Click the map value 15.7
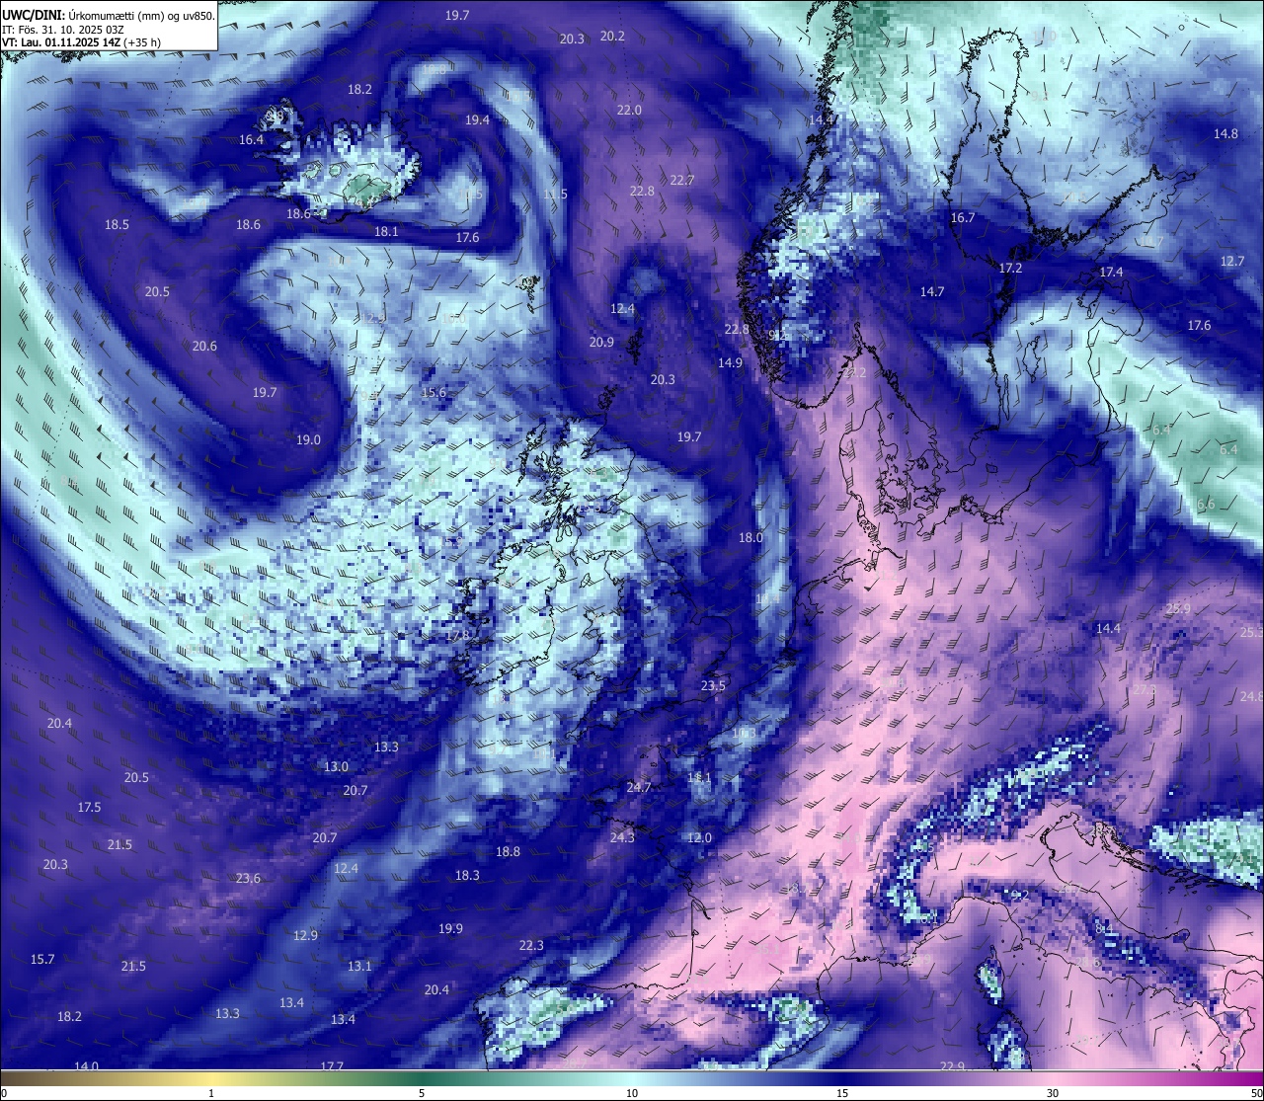The height and width of the screenshot is (1101, 1264). pos(42,959)
